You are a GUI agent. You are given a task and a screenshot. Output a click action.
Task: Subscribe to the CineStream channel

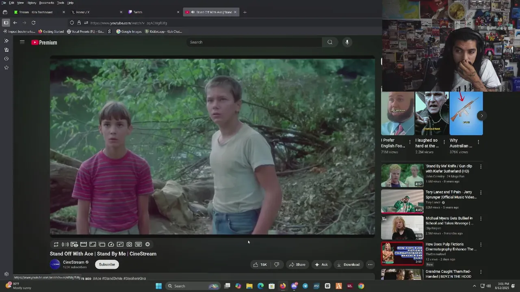pyautogui.click(x=107, y=264)
